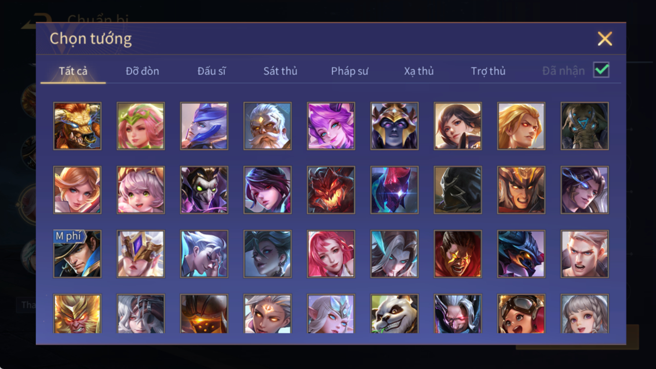
Task: Select the Tất cả tab
Action: [x=73, y=71]
